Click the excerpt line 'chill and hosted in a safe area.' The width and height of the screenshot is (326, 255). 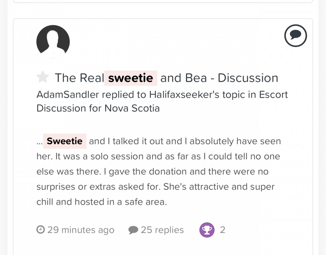click(102, 202)
